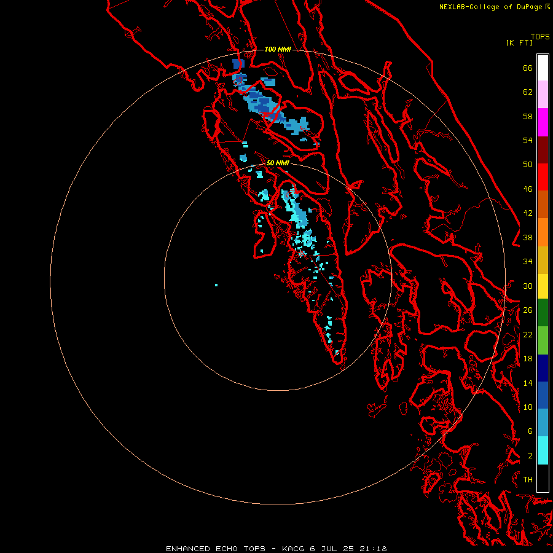The image size is (553, 553).
Task: Click the ENHANCED ECHO TOPS caption text
Action: click(216, 549)
